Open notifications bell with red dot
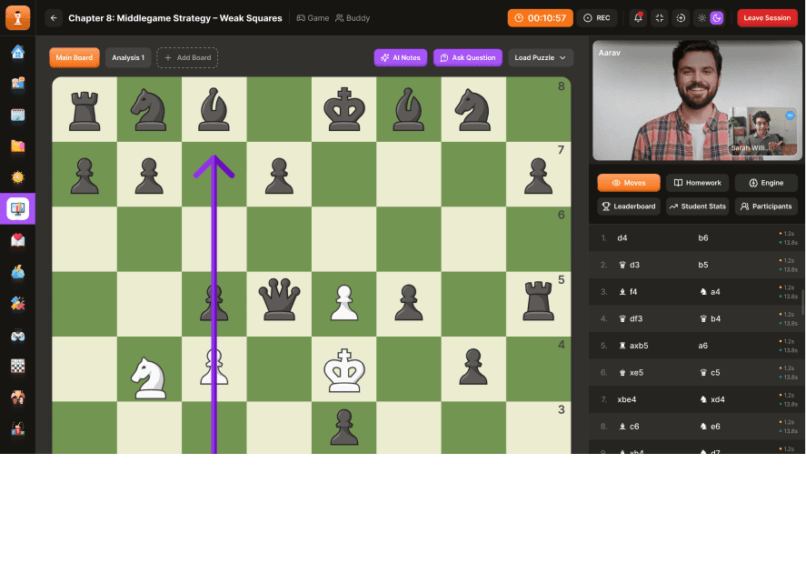 (x=638, y=18)
